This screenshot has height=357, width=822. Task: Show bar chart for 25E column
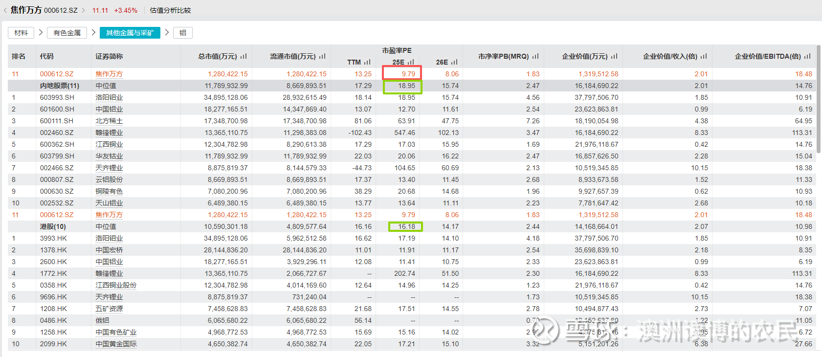click(x=411, y=62)
